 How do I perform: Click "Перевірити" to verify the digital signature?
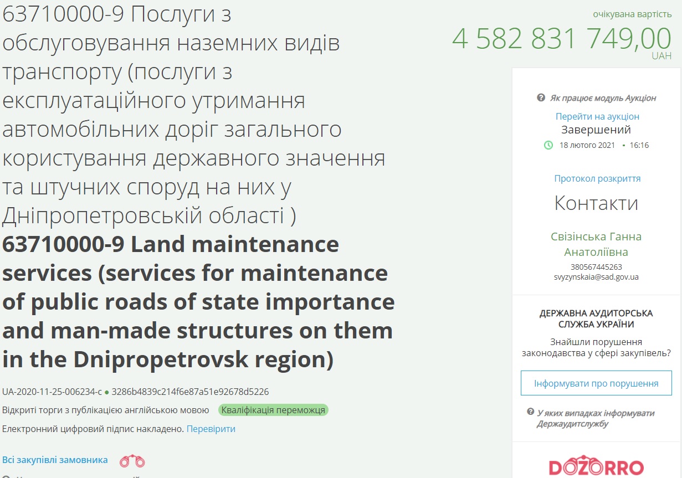pos(211,429)
